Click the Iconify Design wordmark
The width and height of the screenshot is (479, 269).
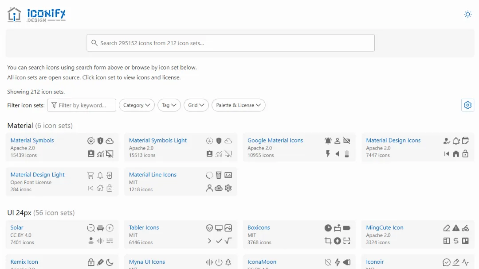coord(46,15)
